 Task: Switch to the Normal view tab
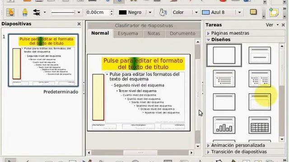click(100, 33)
